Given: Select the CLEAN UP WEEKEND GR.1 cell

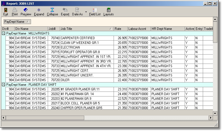Looking at the screenshot, I should [x=87, y=43].
